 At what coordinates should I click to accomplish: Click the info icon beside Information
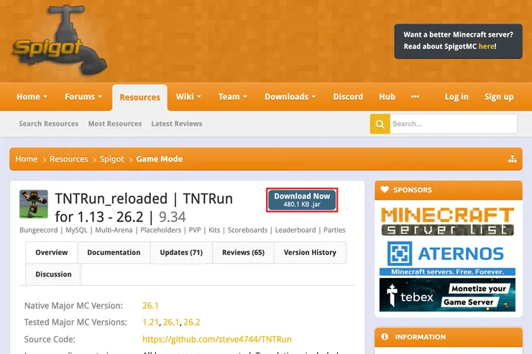point(385,336)
